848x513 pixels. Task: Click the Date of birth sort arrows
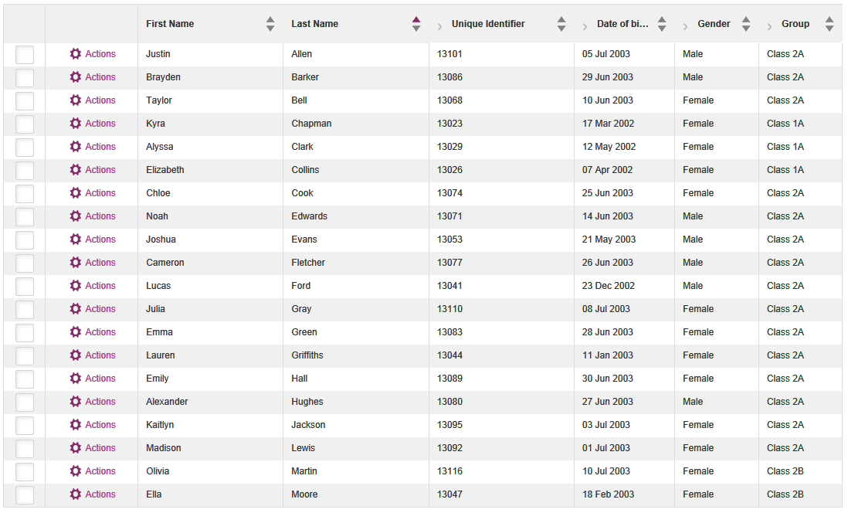[x=661, y=24]
